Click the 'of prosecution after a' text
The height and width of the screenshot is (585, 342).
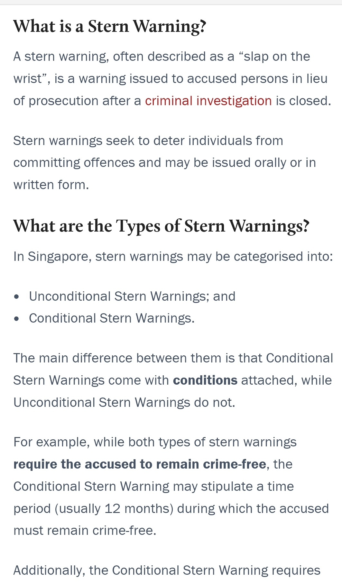(x=77, y=101)
